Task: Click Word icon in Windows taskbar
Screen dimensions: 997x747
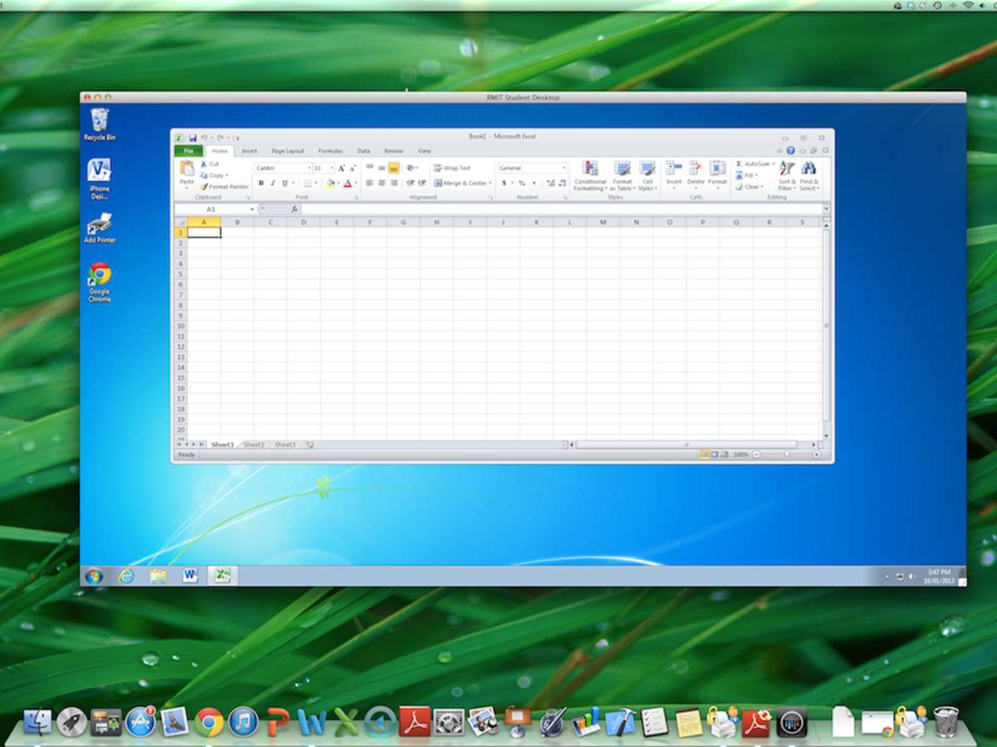Action: [190, 575]
